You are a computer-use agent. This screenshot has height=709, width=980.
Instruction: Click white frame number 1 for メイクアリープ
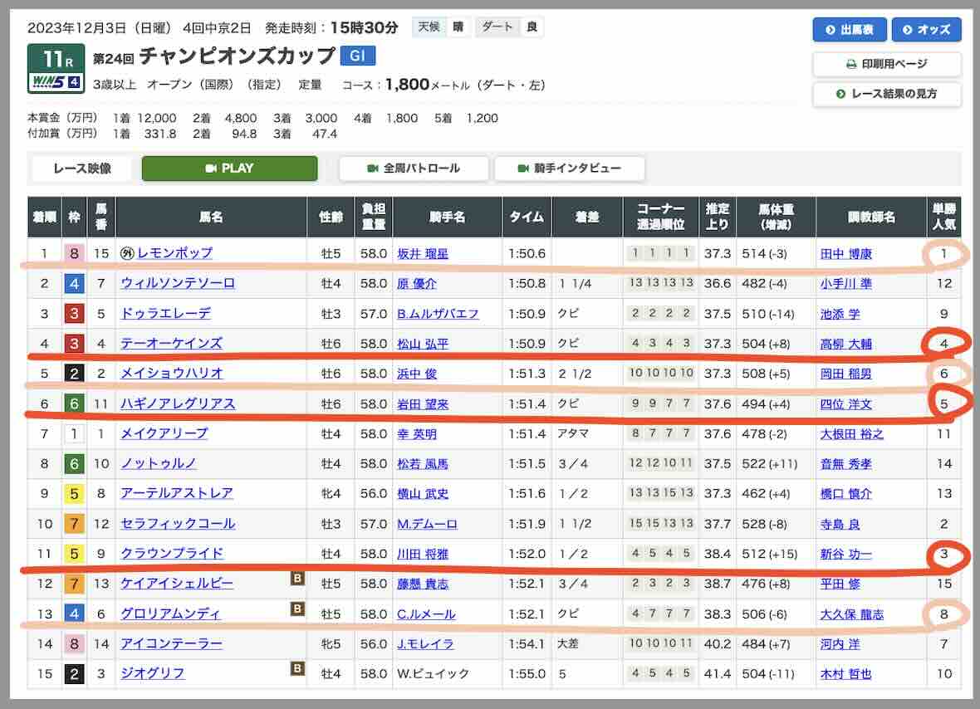tap(75, 433)
